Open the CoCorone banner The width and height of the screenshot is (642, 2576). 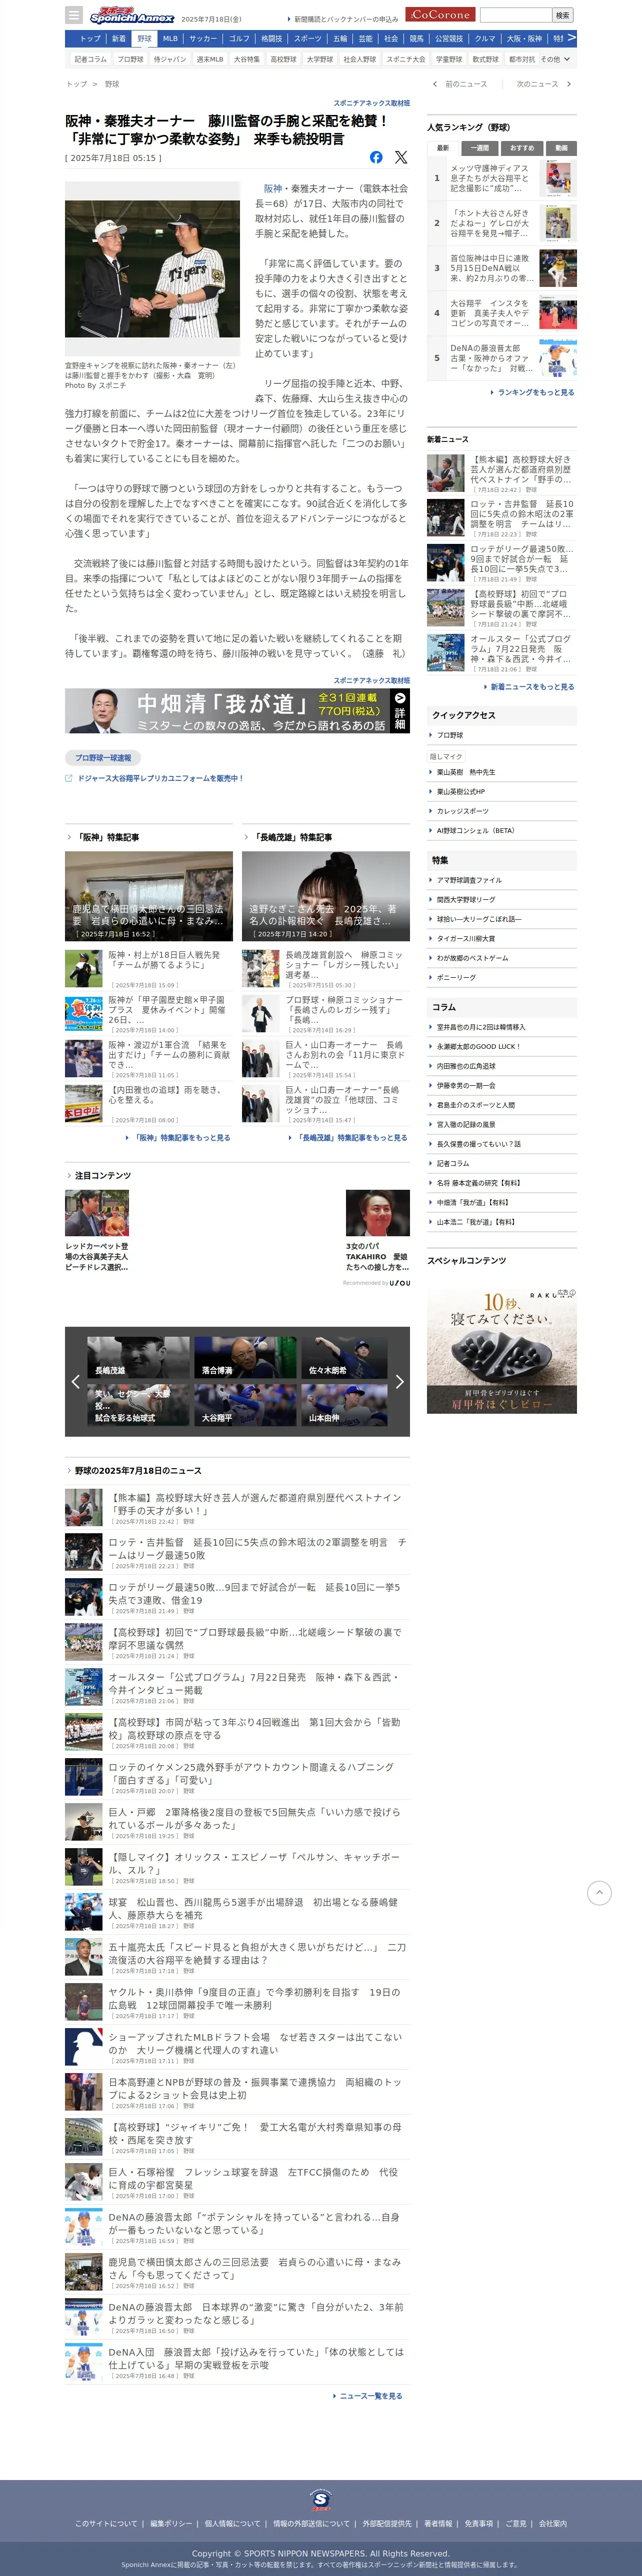click(x=440, y=15)
